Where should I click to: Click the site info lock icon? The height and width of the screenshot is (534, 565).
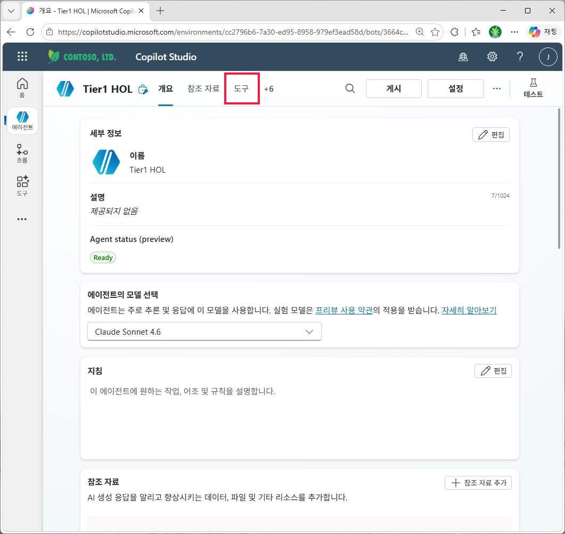click(x=50, y=32)
